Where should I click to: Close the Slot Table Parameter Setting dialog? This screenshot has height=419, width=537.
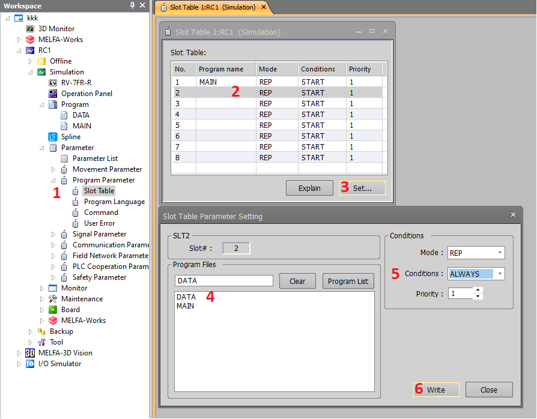click(513, 215)
